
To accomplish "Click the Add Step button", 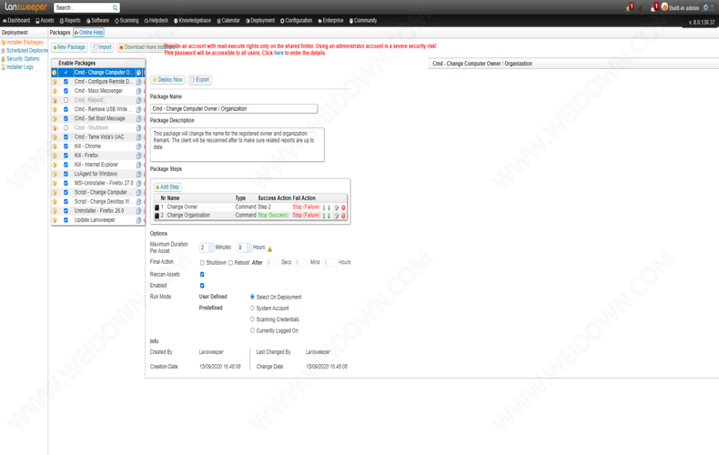I will coord(167,187).
